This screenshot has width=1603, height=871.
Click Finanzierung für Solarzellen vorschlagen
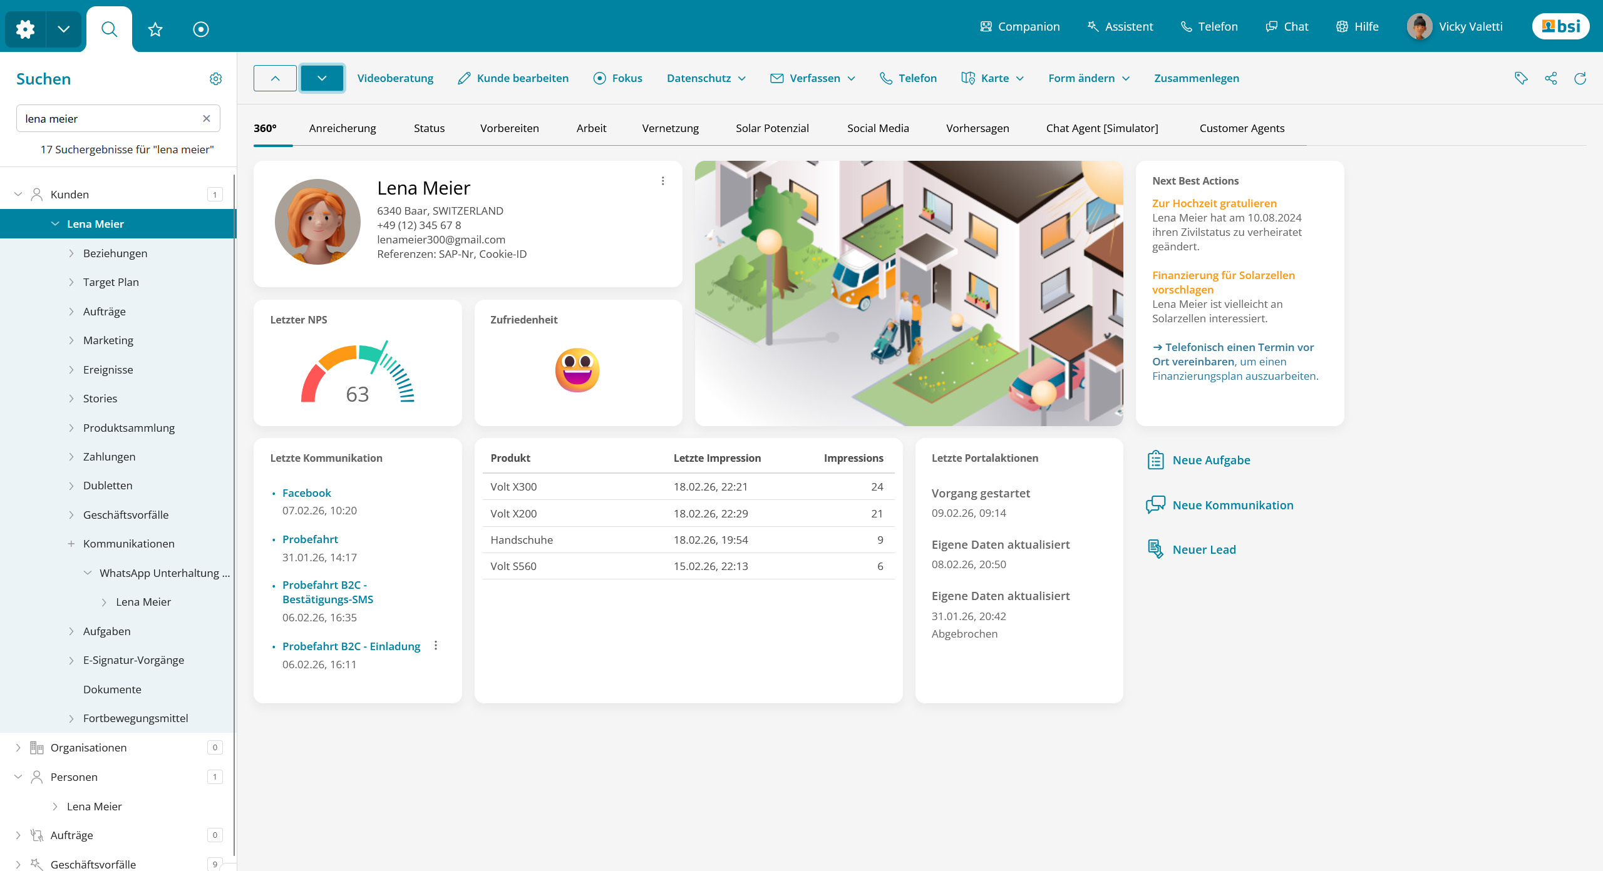[x=1224, y=282]
